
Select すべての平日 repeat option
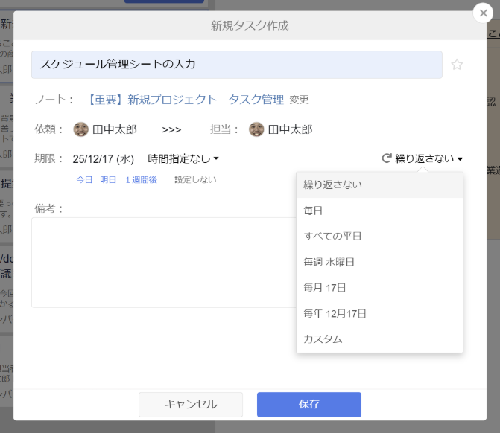[379, 237]
